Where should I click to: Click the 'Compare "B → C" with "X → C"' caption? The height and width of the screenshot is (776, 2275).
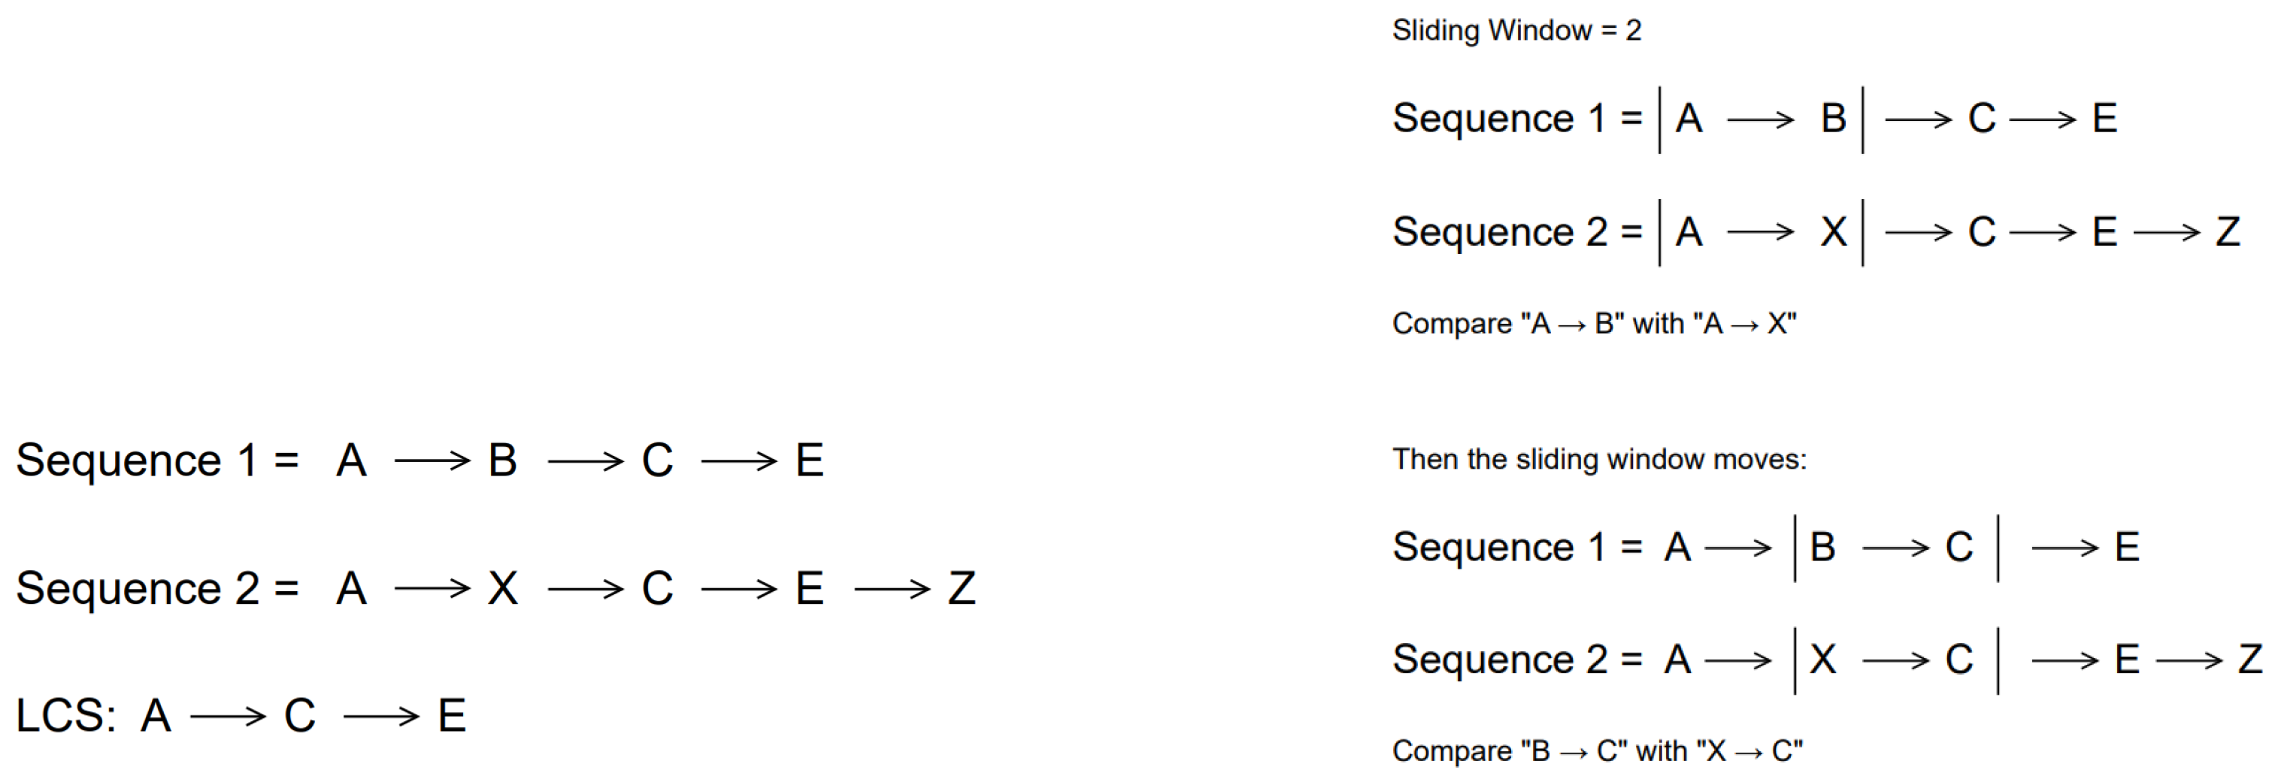(x=1597, y=750)
